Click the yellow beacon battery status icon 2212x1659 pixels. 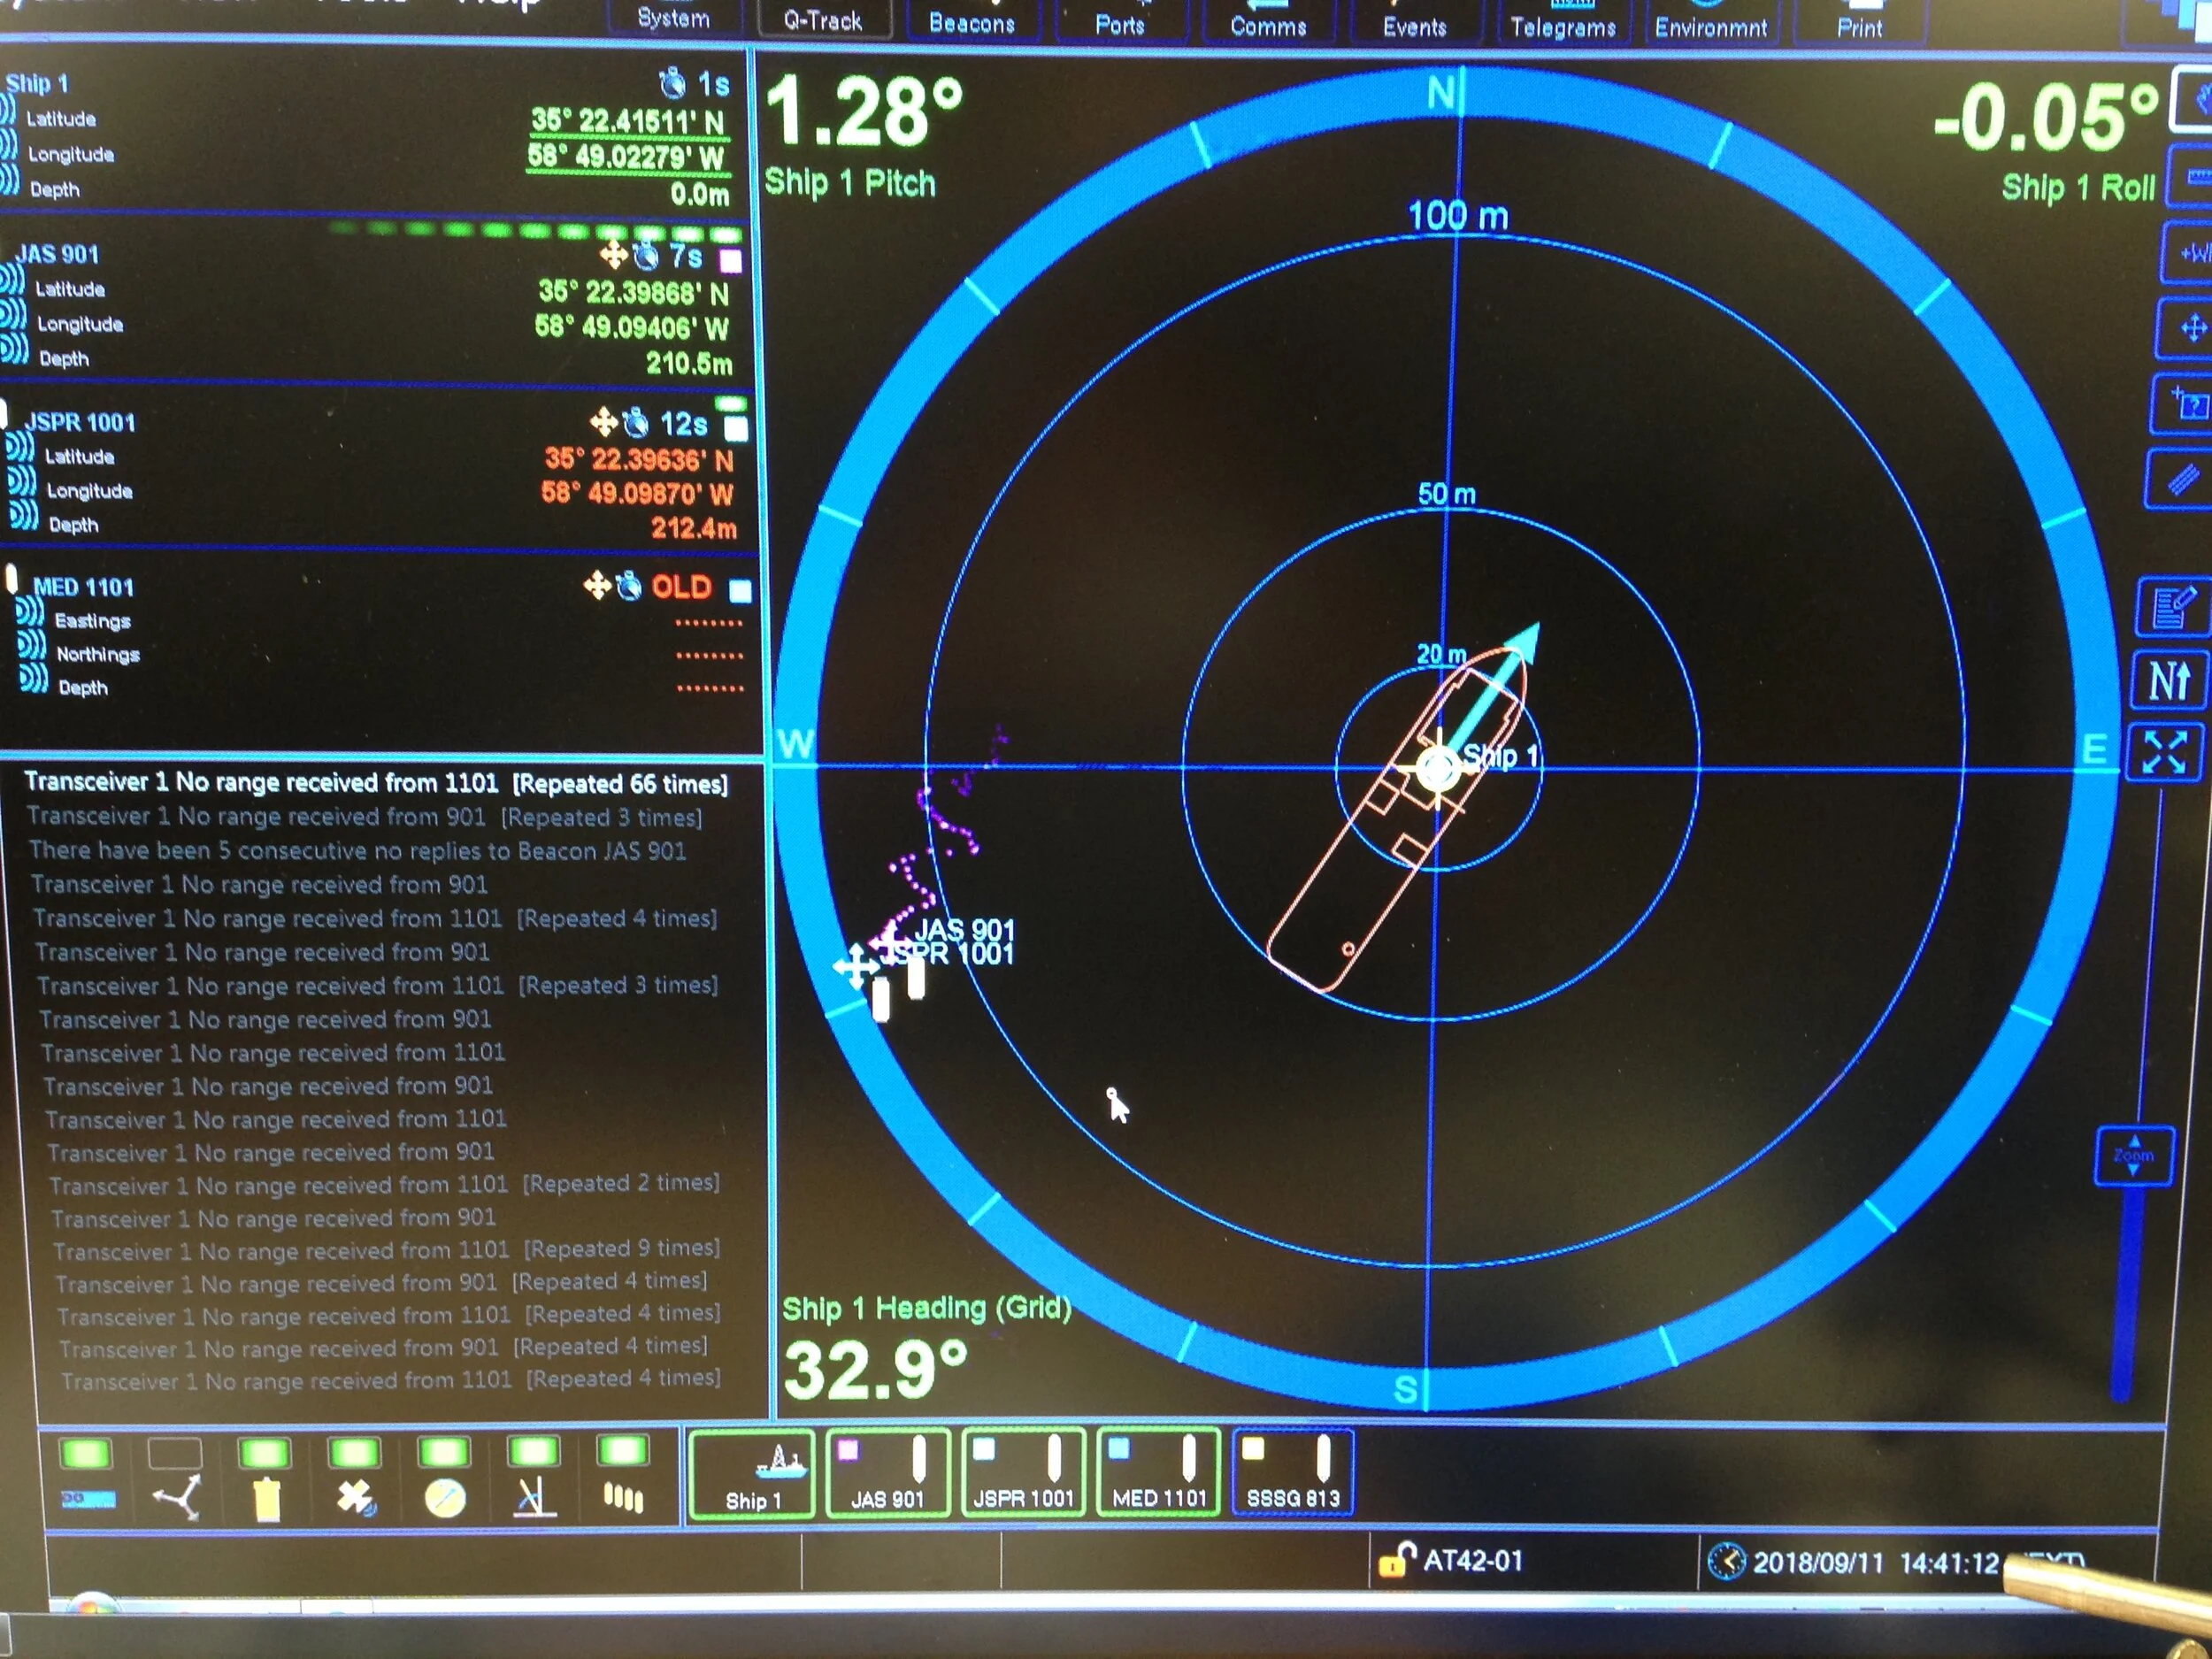[x=266, y=1498]
